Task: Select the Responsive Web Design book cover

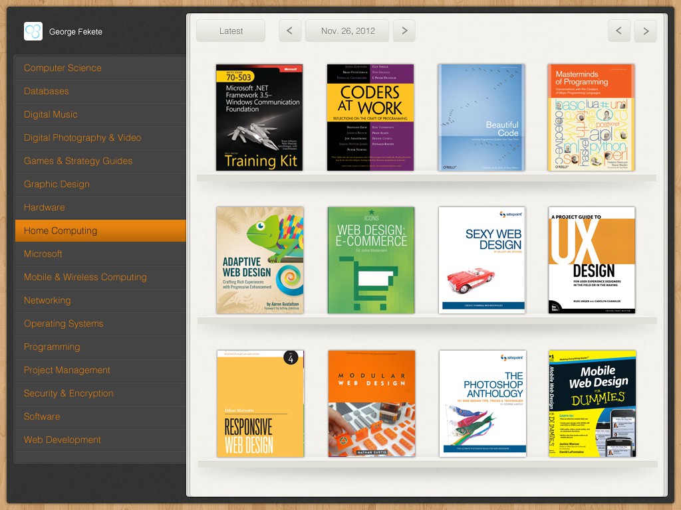Action: (260, 403)
